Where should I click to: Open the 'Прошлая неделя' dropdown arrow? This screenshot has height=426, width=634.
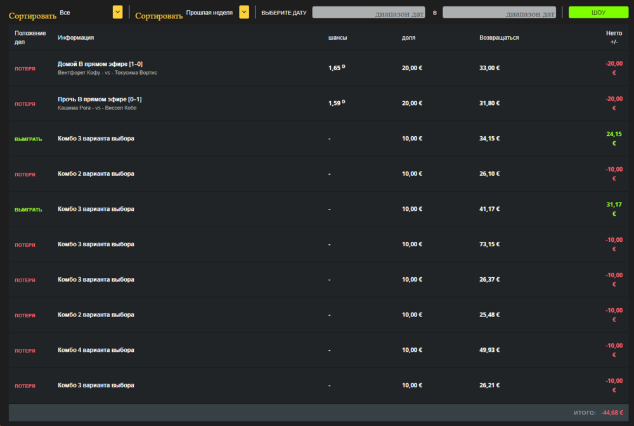(x=244, y=12)
